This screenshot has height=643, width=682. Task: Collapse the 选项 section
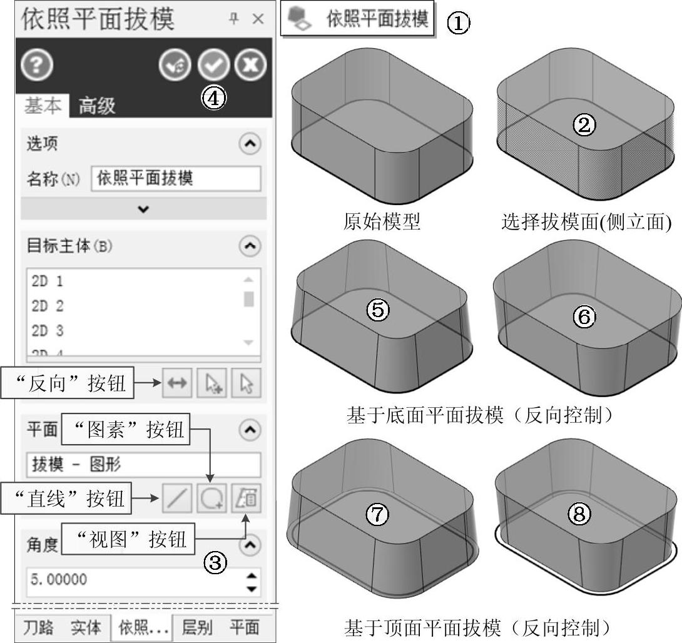tap(250, 143)
